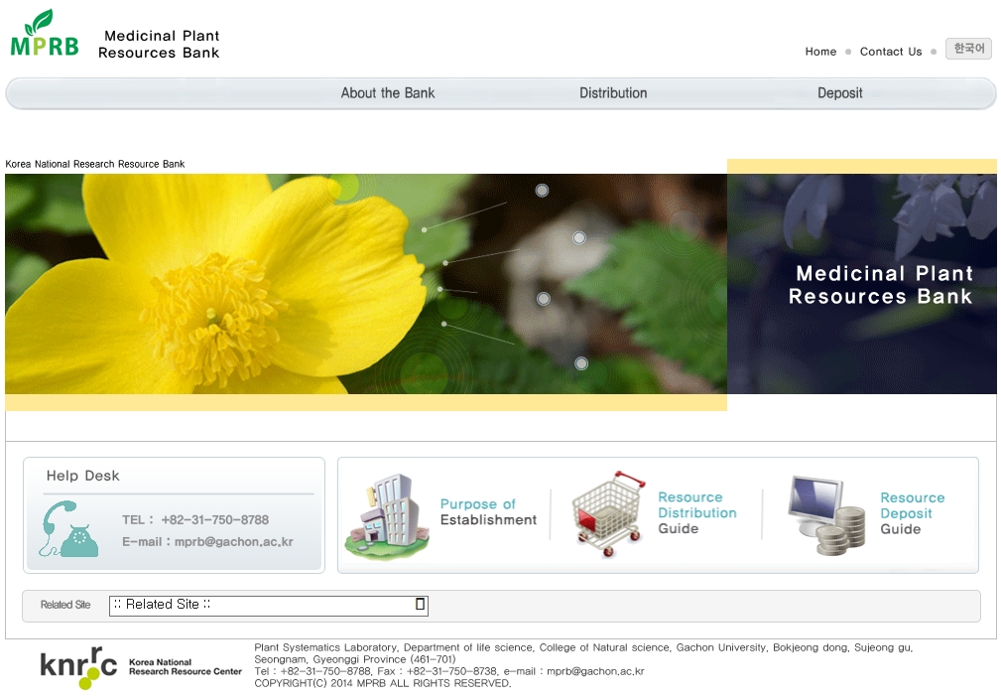Open Purpose of Establishment link
Screen dimensions: 1001x699
tap(488, 511)
